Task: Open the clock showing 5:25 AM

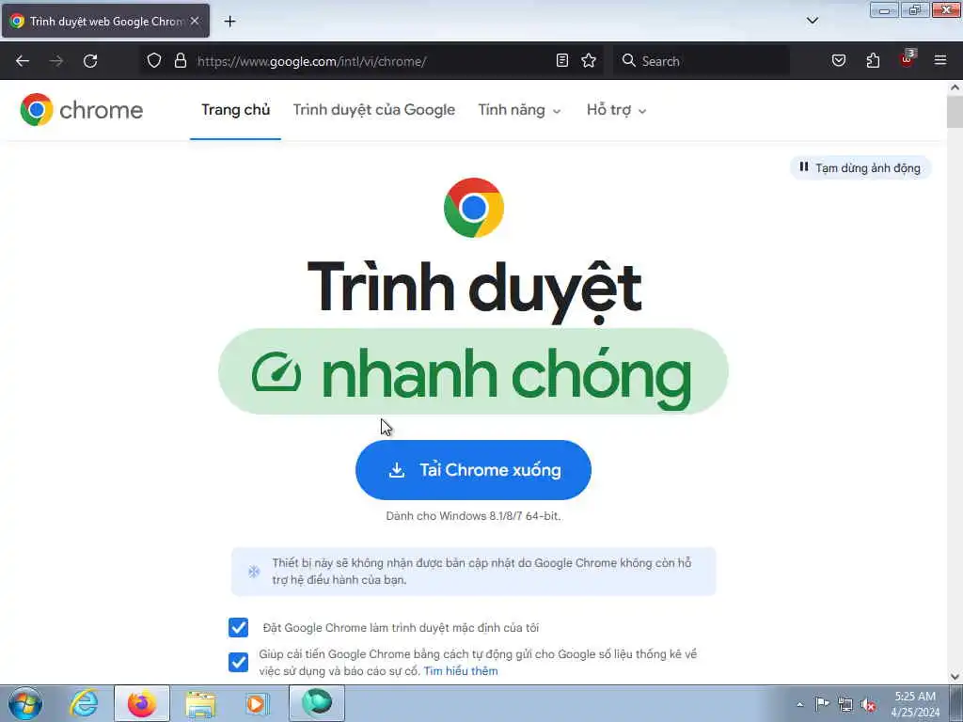Action: click(x=915, y=704)
